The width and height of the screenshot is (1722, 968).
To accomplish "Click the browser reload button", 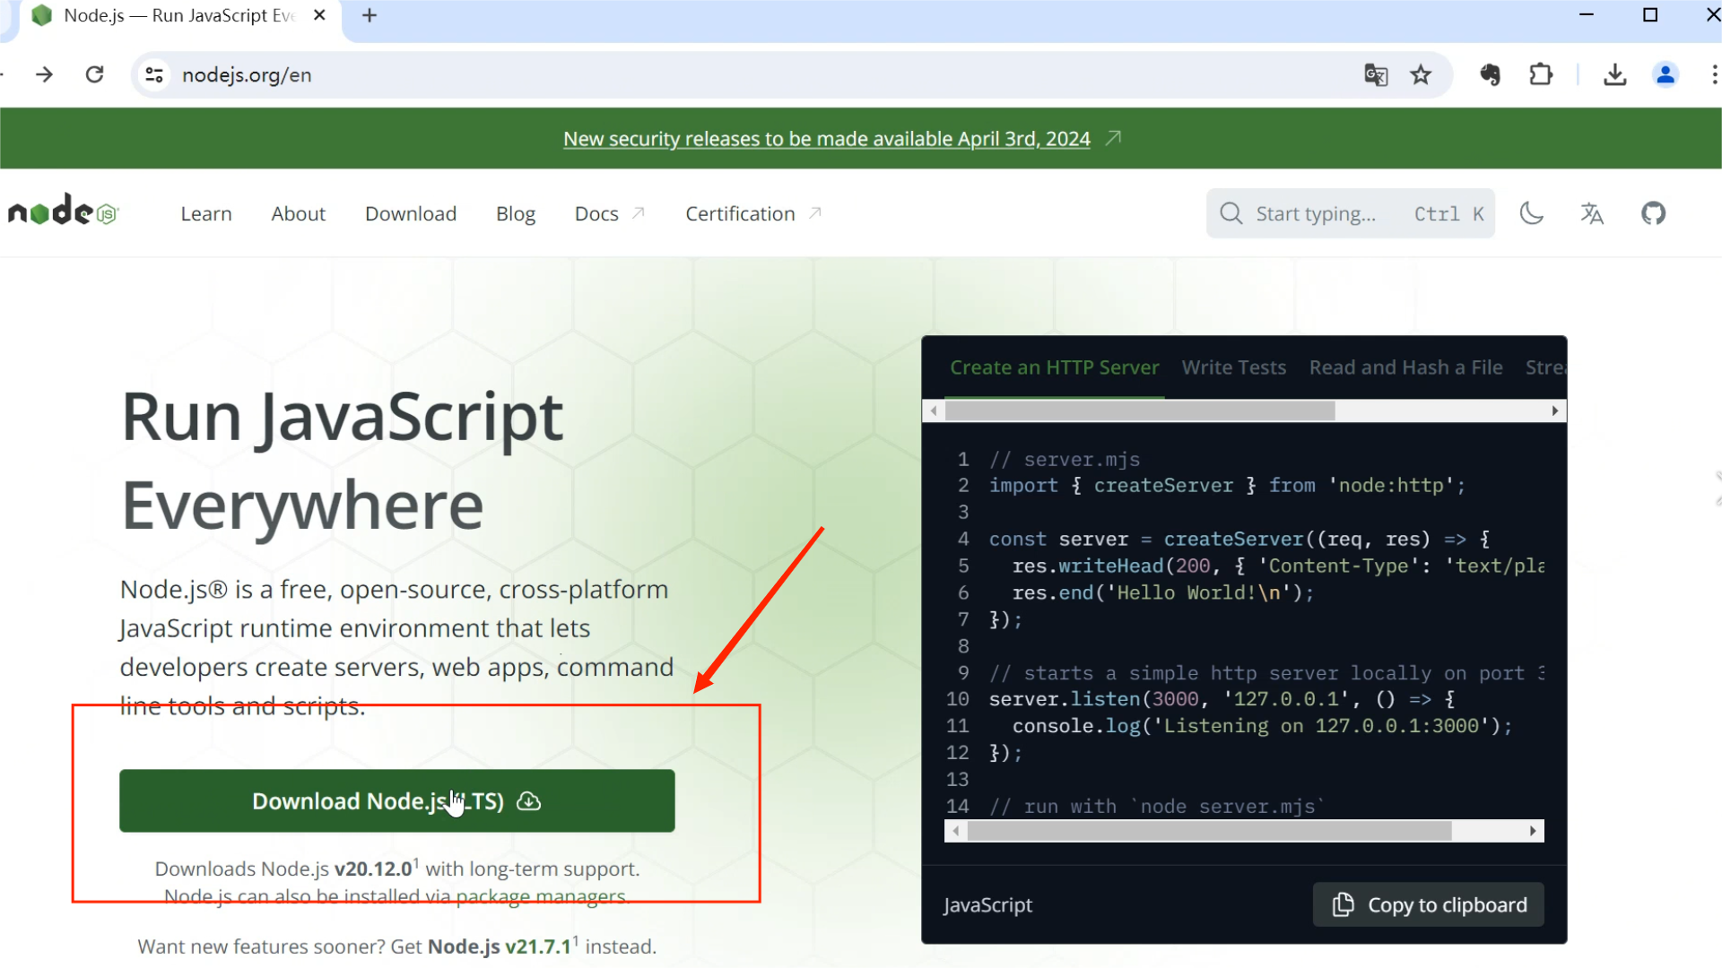I will (x=94, y=74).
